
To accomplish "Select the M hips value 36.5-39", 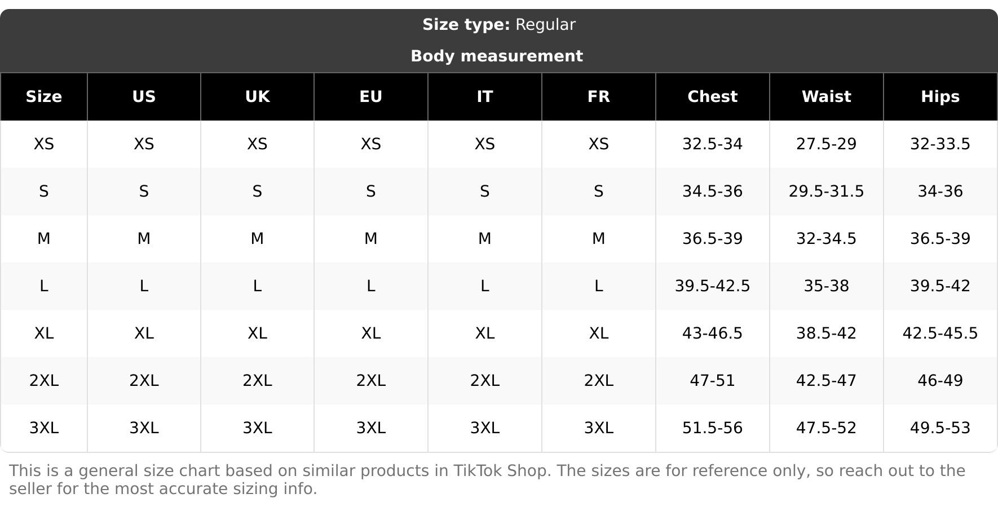I will pos(940,239).
